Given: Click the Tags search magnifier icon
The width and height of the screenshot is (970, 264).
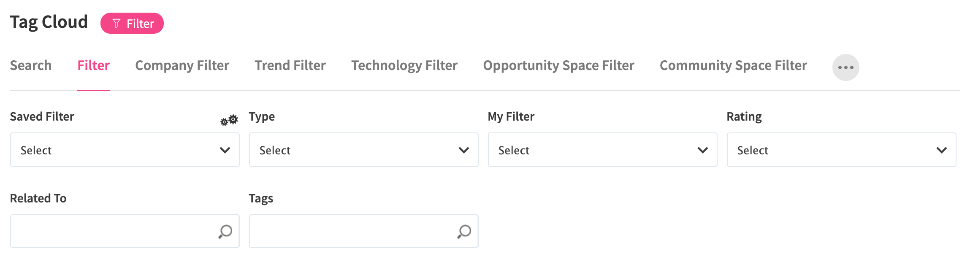Looking at the screenshot, I should point(464,231).
